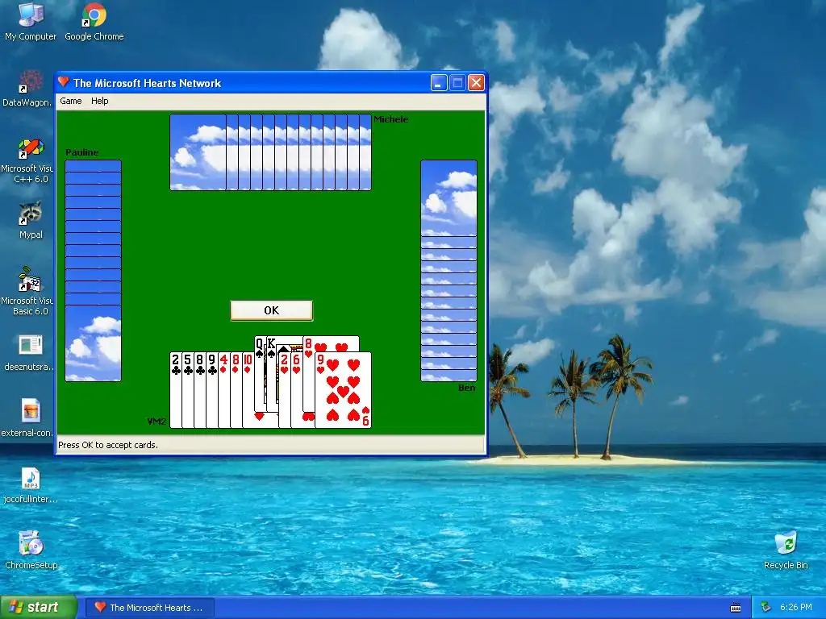The width and height of the screenshot is (826, 619).
Task: Open the Help menu
Action: (99, 101)
